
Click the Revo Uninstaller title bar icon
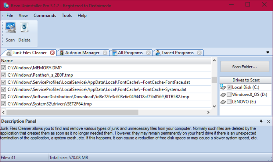[6, 5]
